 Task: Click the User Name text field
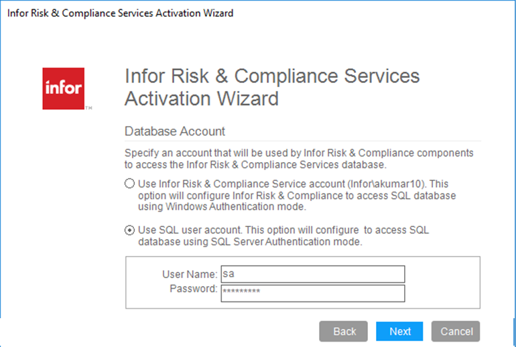[x=312, y=274]
